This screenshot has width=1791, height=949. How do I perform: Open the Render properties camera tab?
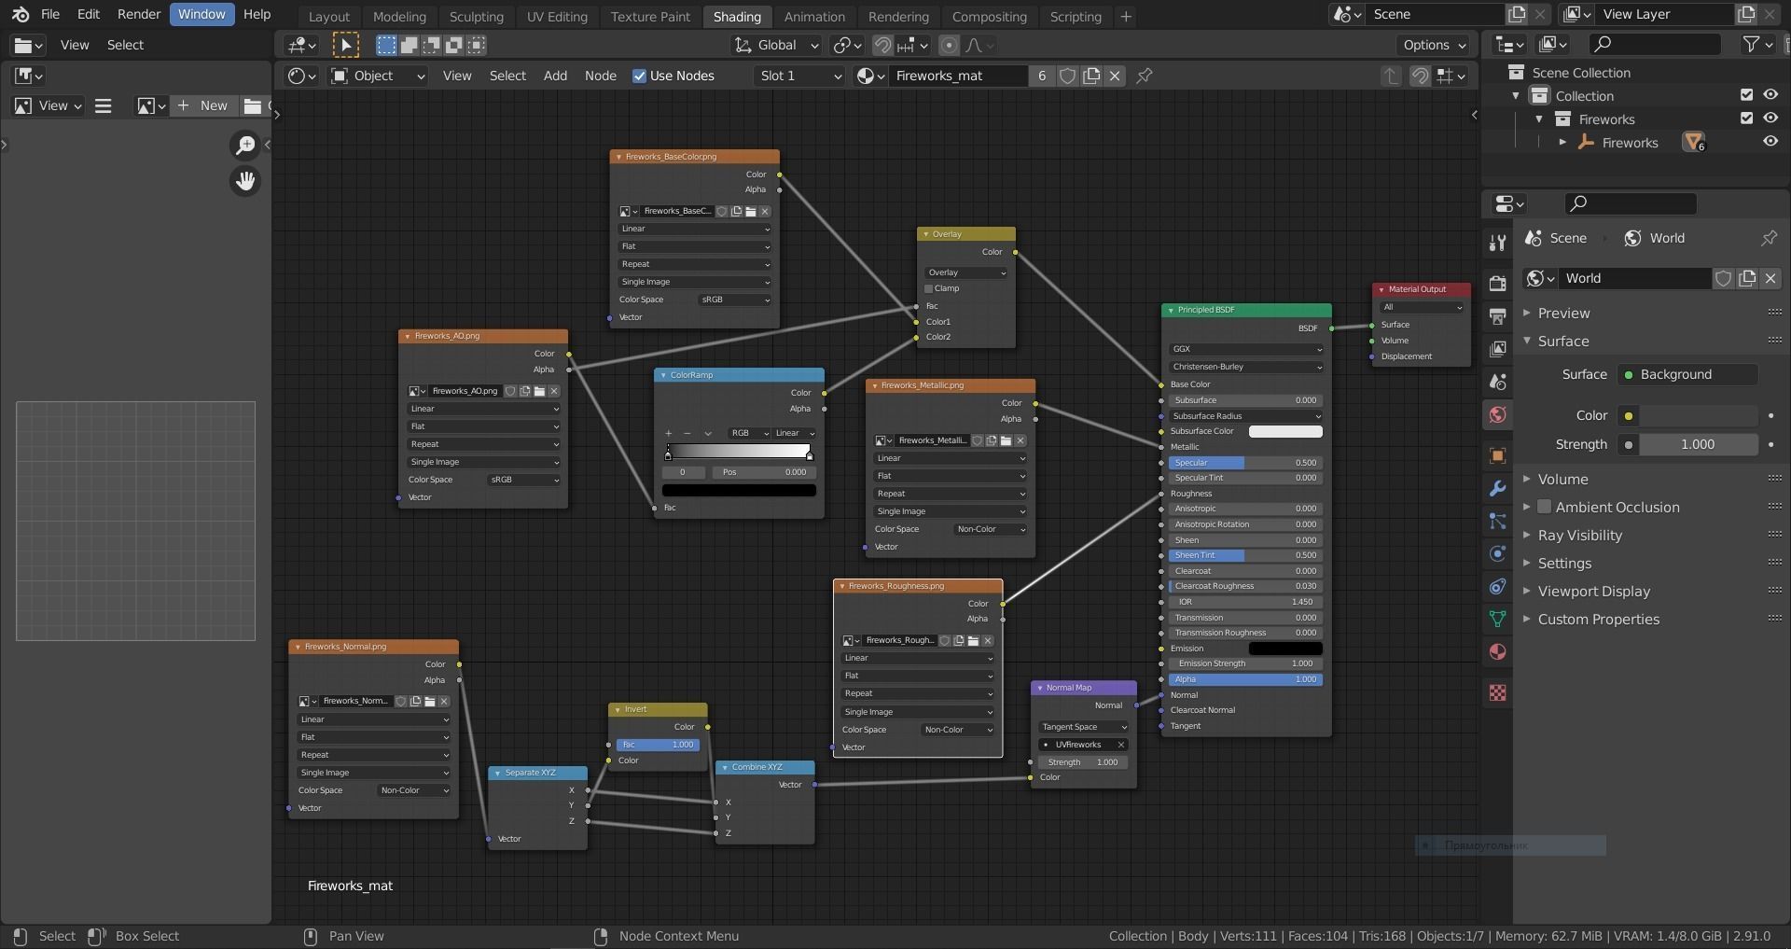tap(1497, 284)
